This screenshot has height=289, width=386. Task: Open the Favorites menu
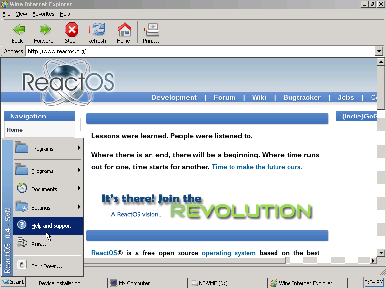[x=43, y=14]
